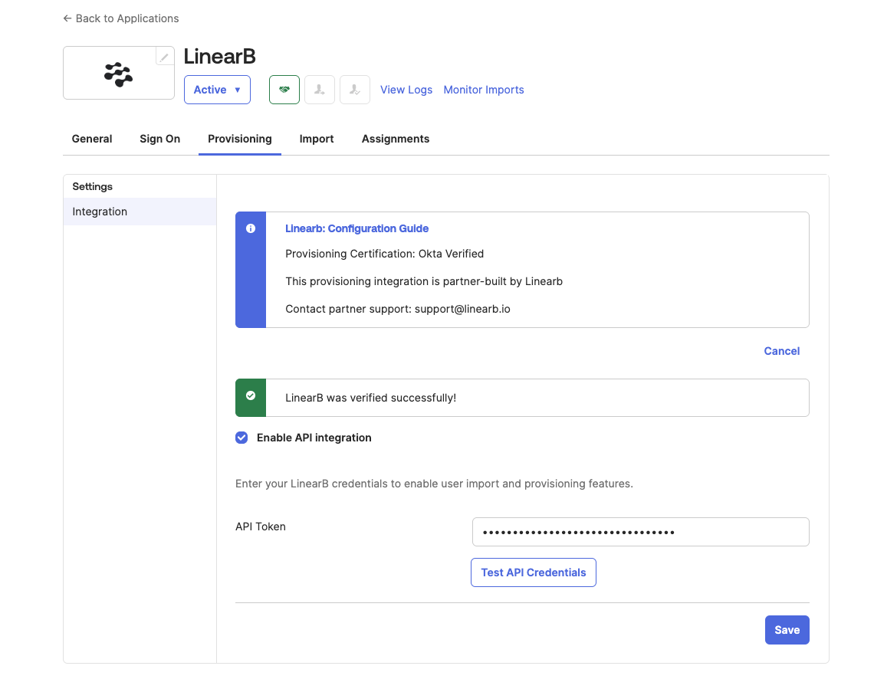Click the Save button
This screenshot has height=679, width=874.
[x=787, y=630]
